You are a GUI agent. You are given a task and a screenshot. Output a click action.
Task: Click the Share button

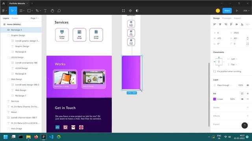pos(227,11)
